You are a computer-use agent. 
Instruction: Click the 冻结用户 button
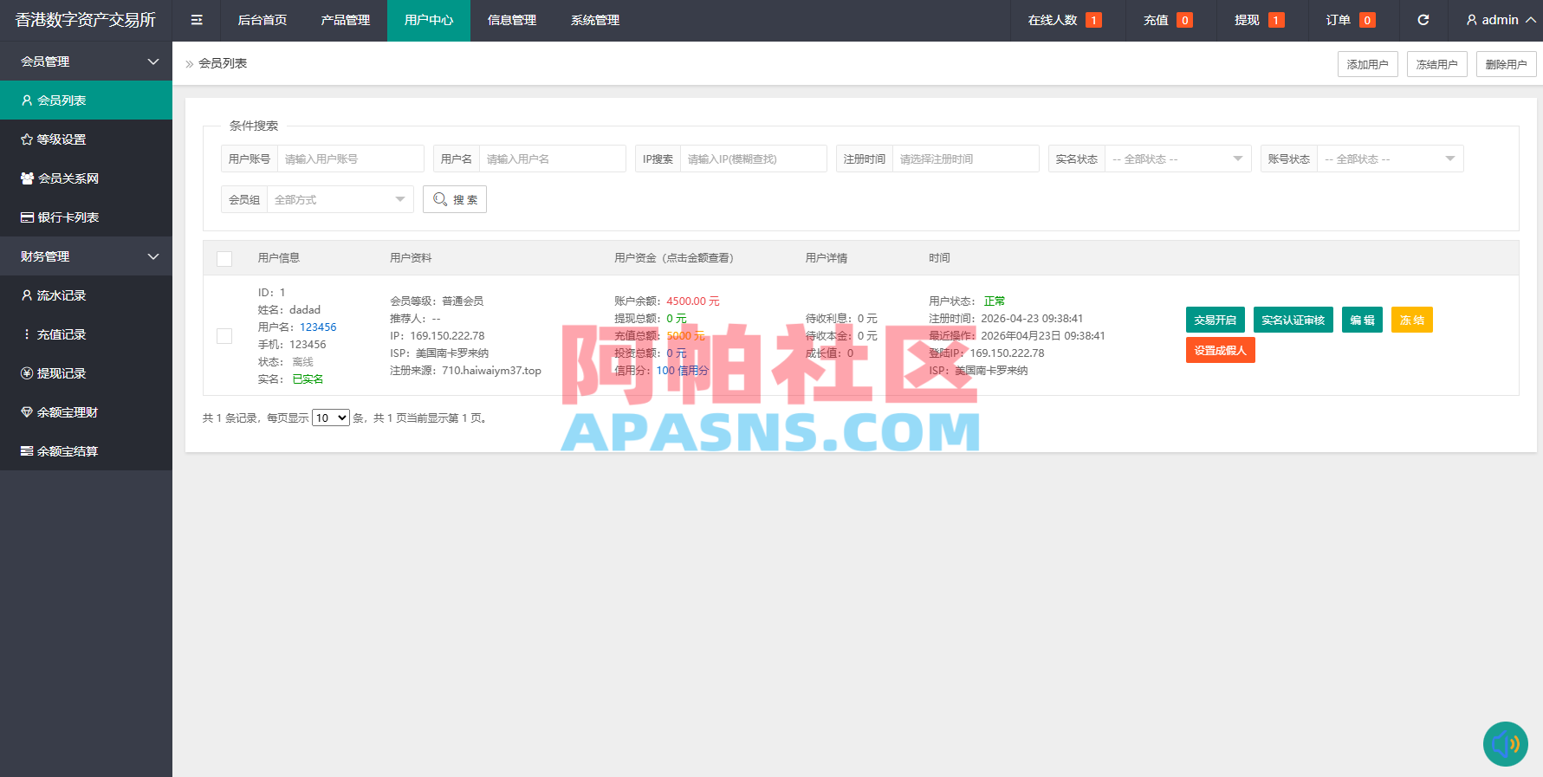point(1436,64)
